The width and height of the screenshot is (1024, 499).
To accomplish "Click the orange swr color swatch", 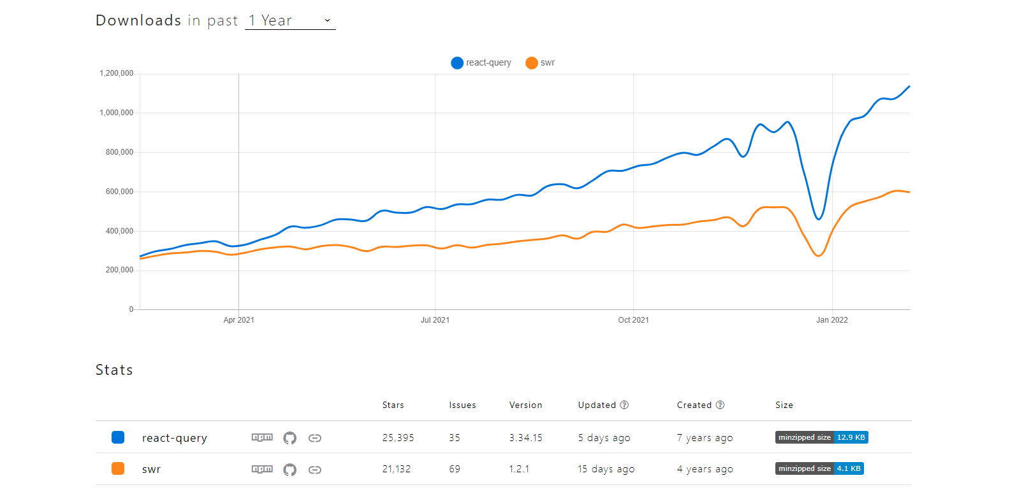I will click(118, 468).
